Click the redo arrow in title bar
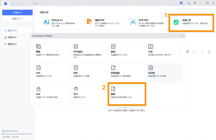This screenshot has height=140, width=216. (x=28, y=4)
